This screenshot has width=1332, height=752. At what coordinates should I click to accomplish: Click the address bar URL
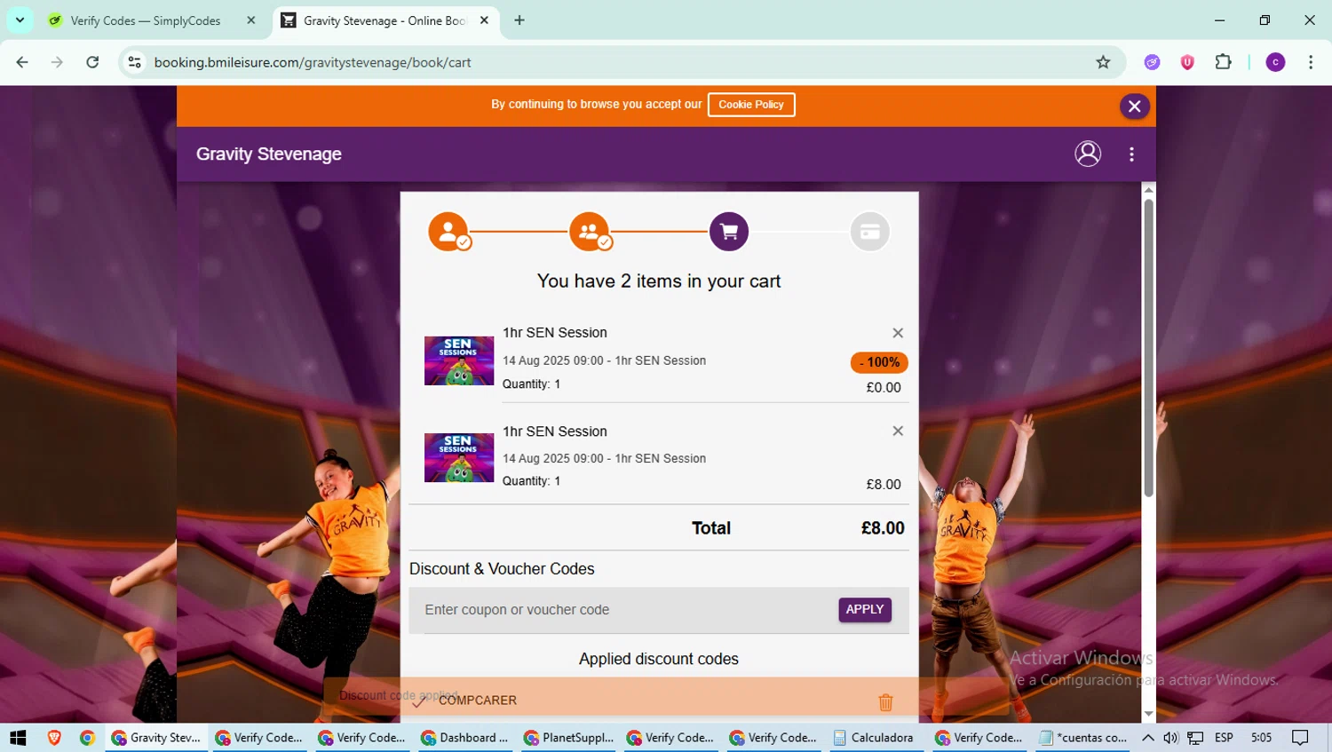pyautogui.click(x=313, y=62)
